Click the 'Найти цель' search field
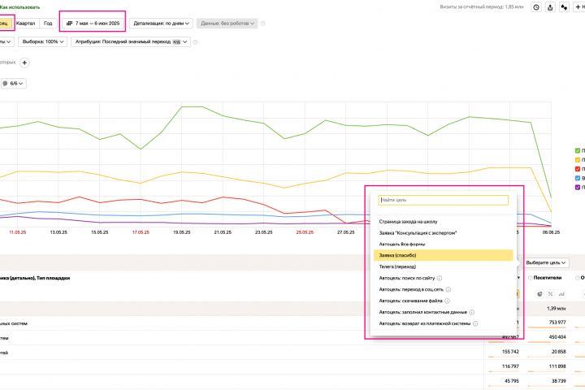This screenshot has height=390, width=585. pyautogui.click(x=443, y=200)
